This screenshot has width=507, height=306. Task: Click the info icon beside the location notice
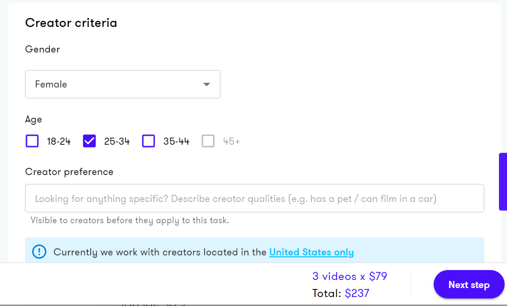pos(39,252)
